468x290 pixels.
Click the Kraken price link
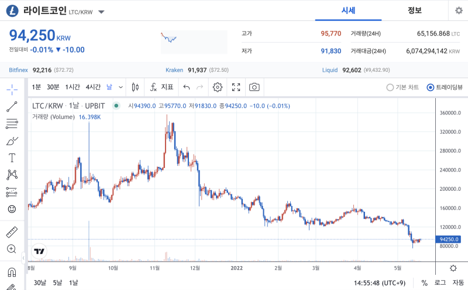pos(174,70)
